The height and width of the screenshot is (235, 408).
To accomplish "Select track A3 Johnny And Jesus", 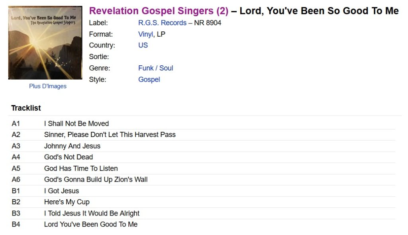I will click(203, 146).
